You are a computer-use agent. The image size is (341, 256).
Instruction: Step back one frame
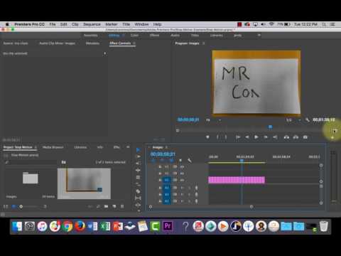pyautogui.click(x=247, y=137)
